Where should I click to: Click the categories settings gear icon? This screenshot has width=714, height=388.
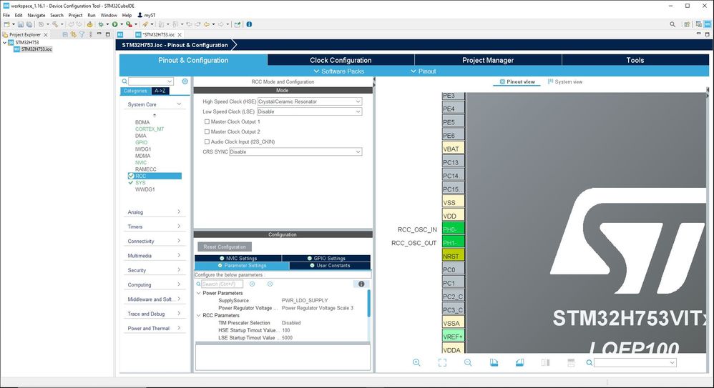tap(185, 81)
